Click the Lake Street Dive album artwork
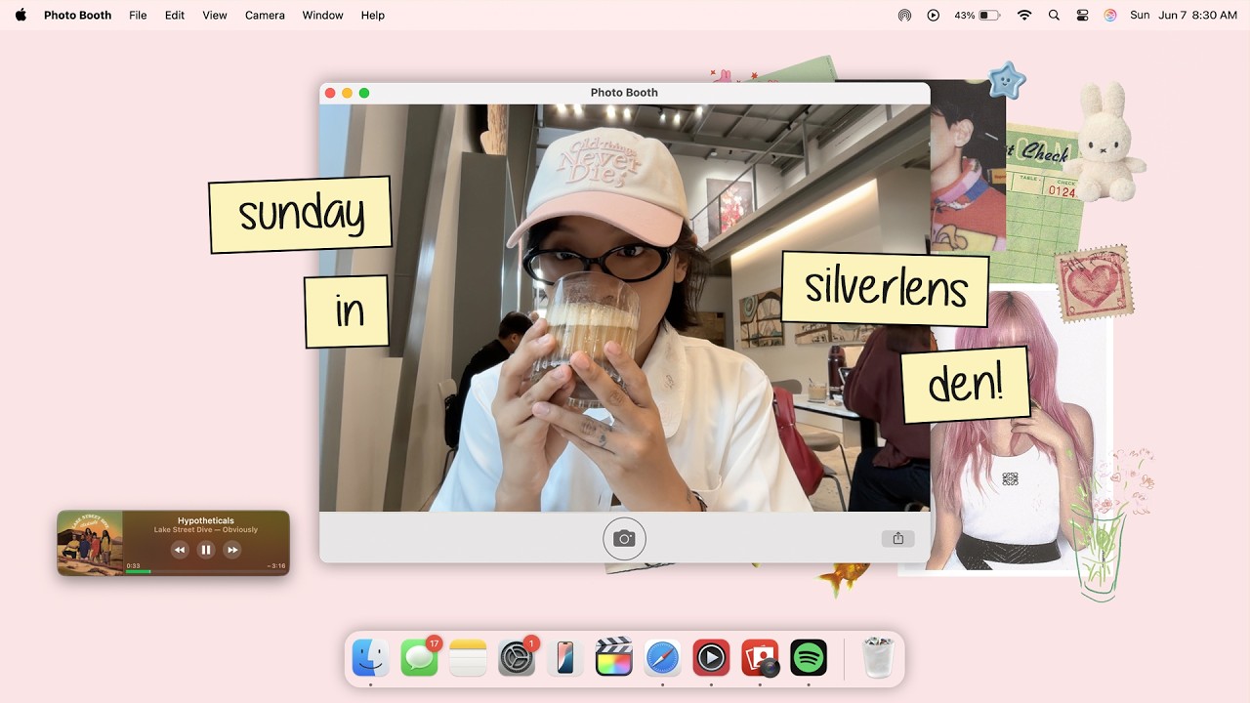Image resolution: width=1250 pixels, height=703 pixels. coord(90,543)
